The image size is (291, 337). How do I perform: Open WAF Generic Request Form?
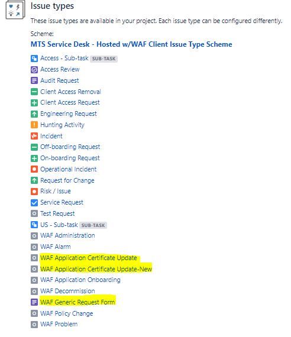pyautogui.click(x=77, y=302)
